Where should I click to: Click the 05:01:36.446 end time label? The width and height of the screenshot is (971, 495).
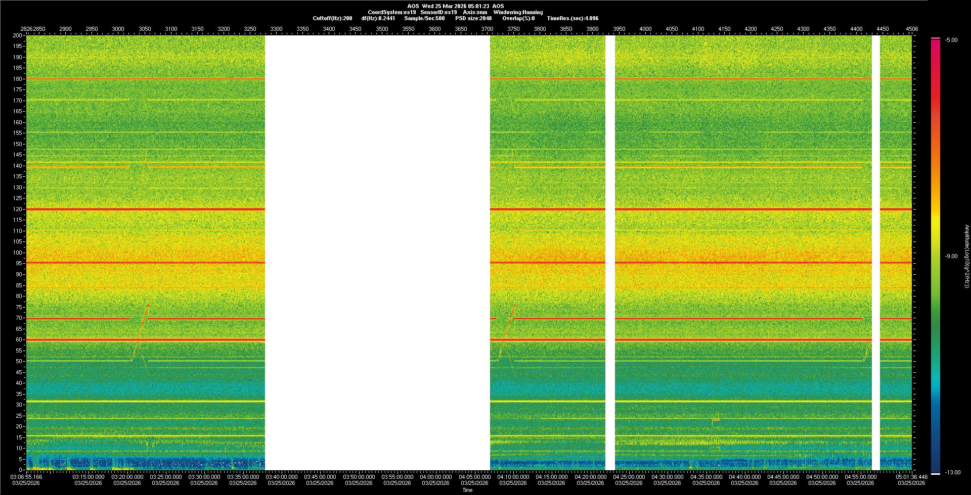(912, 477)
